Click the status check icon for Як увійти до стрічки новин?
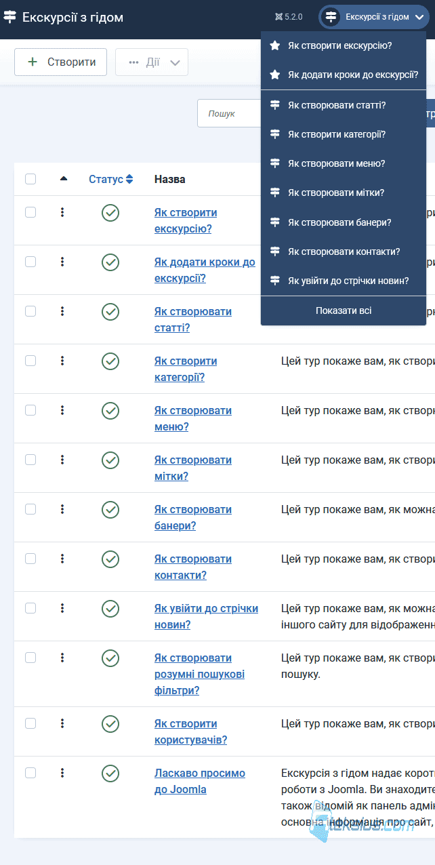 110,609
